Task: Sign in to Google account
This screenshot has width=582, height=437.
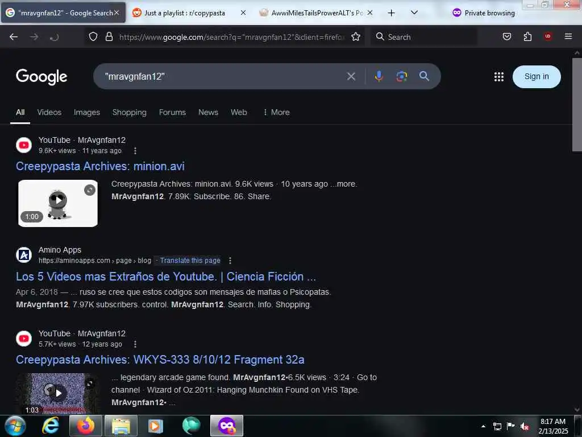Action: click(x=537, y=77)
